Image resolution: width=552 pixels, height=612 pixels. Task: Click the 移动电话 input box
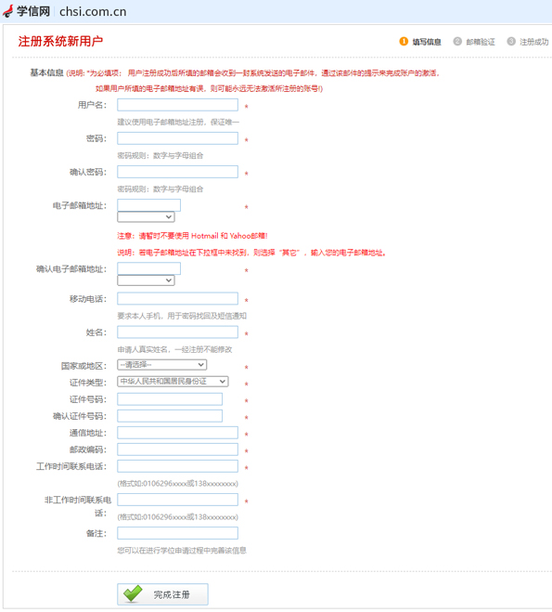pos(177,299)
